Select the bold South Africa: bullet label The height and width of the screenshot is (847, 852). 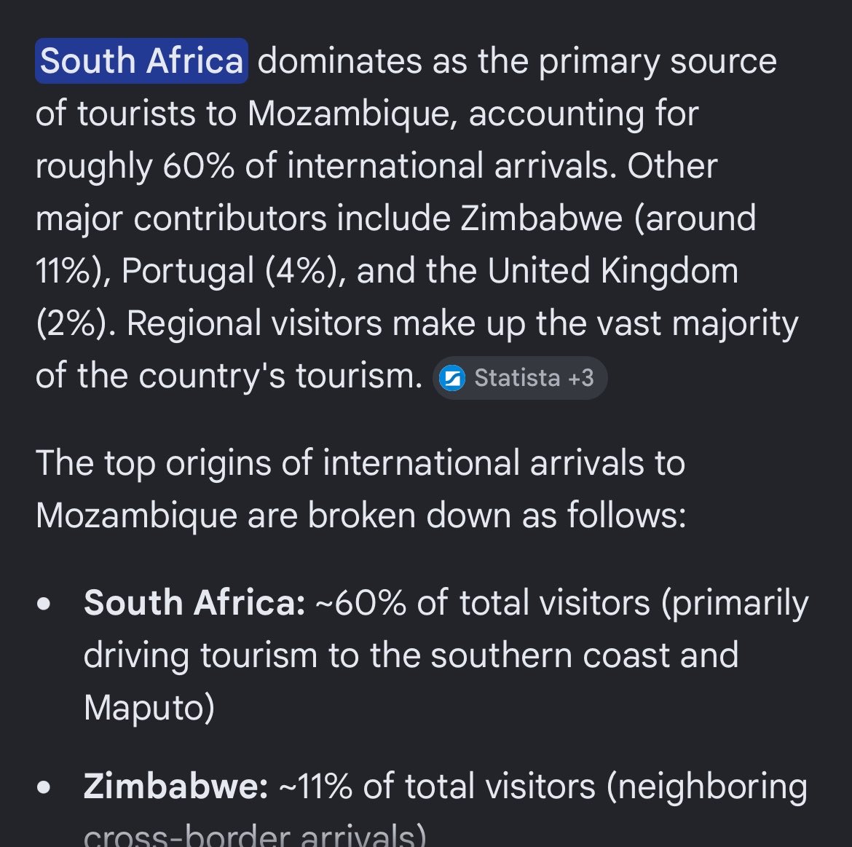tap(194, 602)
